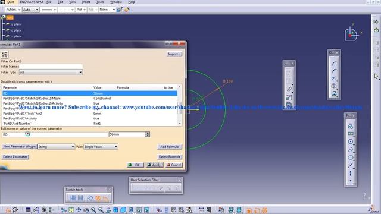
Task: Toggle the Grid option in Sketch tools
Action: pyautogui.click(x=73, y=198)
